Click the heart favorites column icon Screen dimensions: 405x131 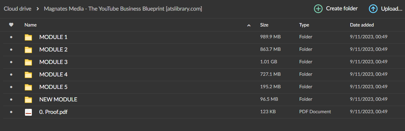tap(11, 25)
